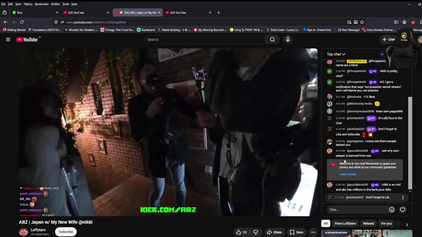This screenshot has width=422, height=237.
Task: Click the video title ABZ Japan
Action: pyautogui.click(x=56, y=222)
